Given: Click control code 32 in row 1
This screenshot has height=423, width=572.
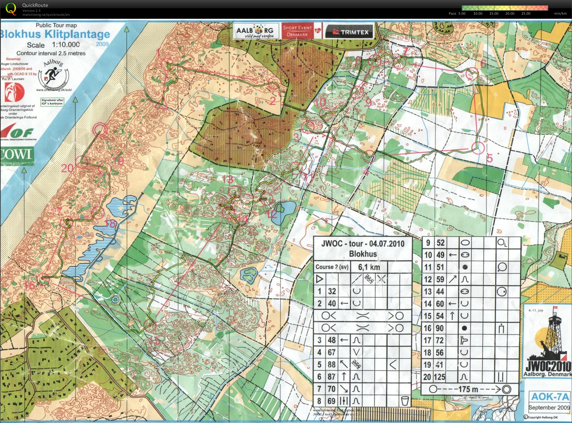Looking at the screenshot, I should click(332, 291).
